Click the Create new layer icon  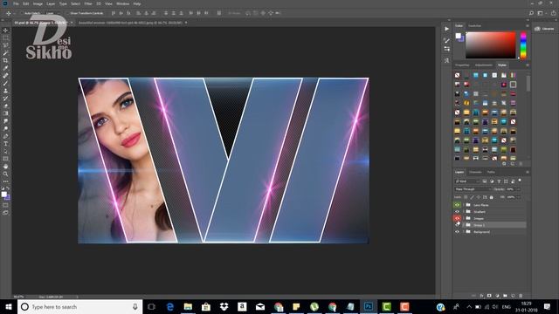point(513,296)
